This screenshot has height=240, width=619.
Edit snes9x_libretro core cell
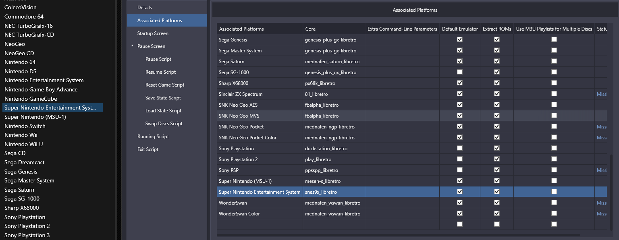pyautogui.click(x=334, y=192)
